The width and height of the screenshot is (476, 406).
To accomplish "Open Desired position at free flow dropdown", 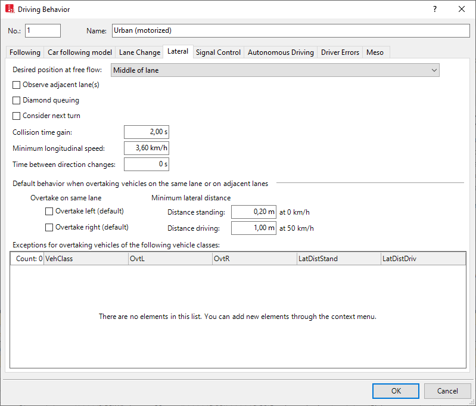I will (275, 70).
